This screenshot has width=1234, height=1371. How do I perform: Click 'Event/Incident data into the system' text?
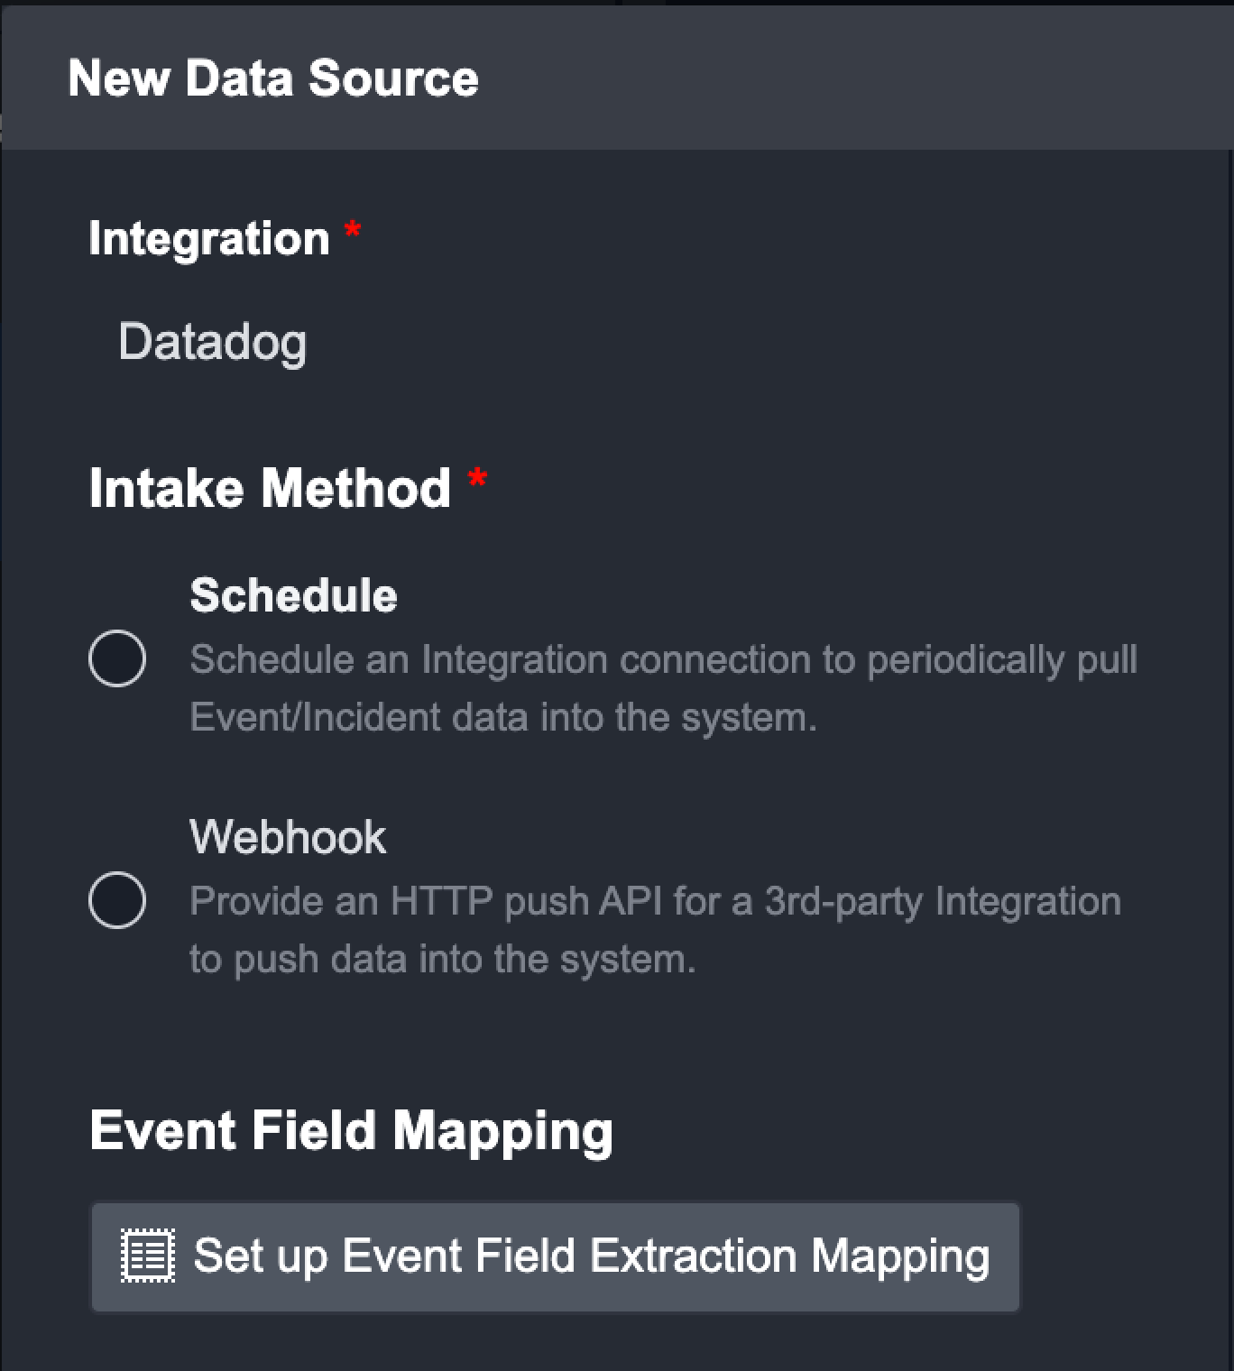tap(503, 718)
